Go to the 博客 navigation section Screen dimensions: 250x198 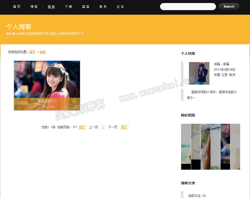pyautogui.click(x=34, y=7)
